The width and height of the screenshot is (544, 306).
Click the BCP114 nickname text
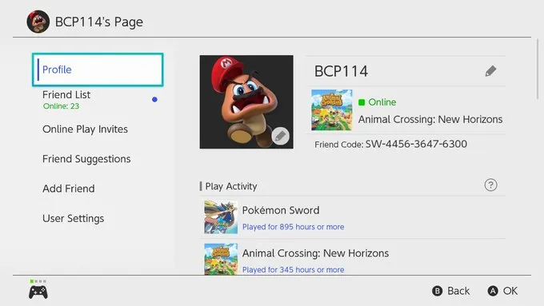[341, 71]
